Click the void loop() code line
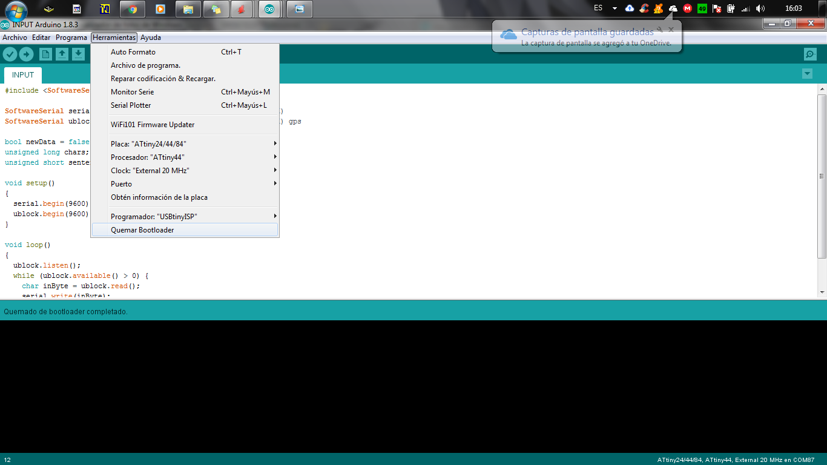The height and width of the screenshot is (465, 827). 28,245
